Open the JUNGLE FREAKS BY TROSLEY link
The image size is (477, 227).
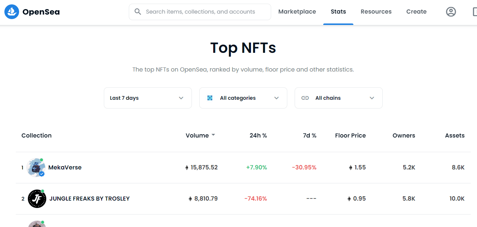click(x=90, y=199)
